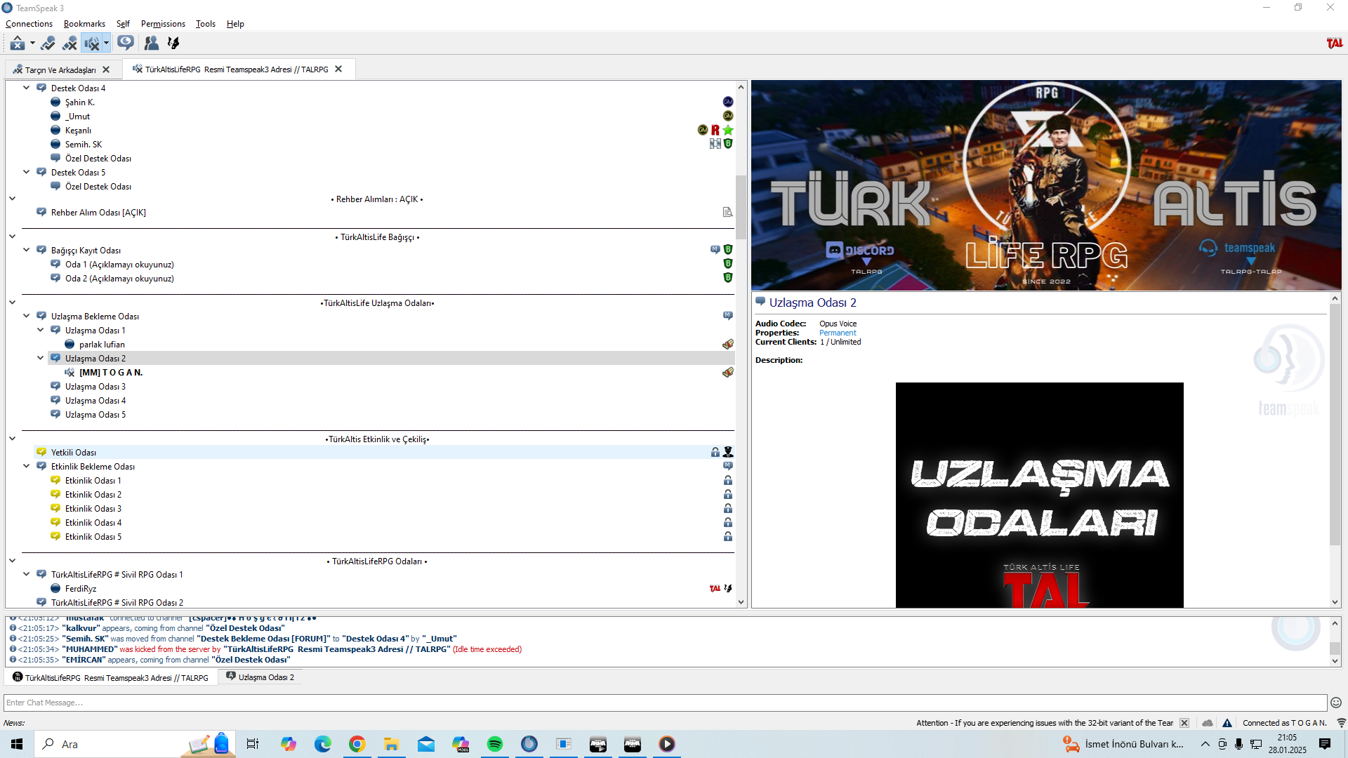Viewport: 1348px width, 758px height.
Task: Click the _Umut user status icon
Action: click(x=55, y=116)
